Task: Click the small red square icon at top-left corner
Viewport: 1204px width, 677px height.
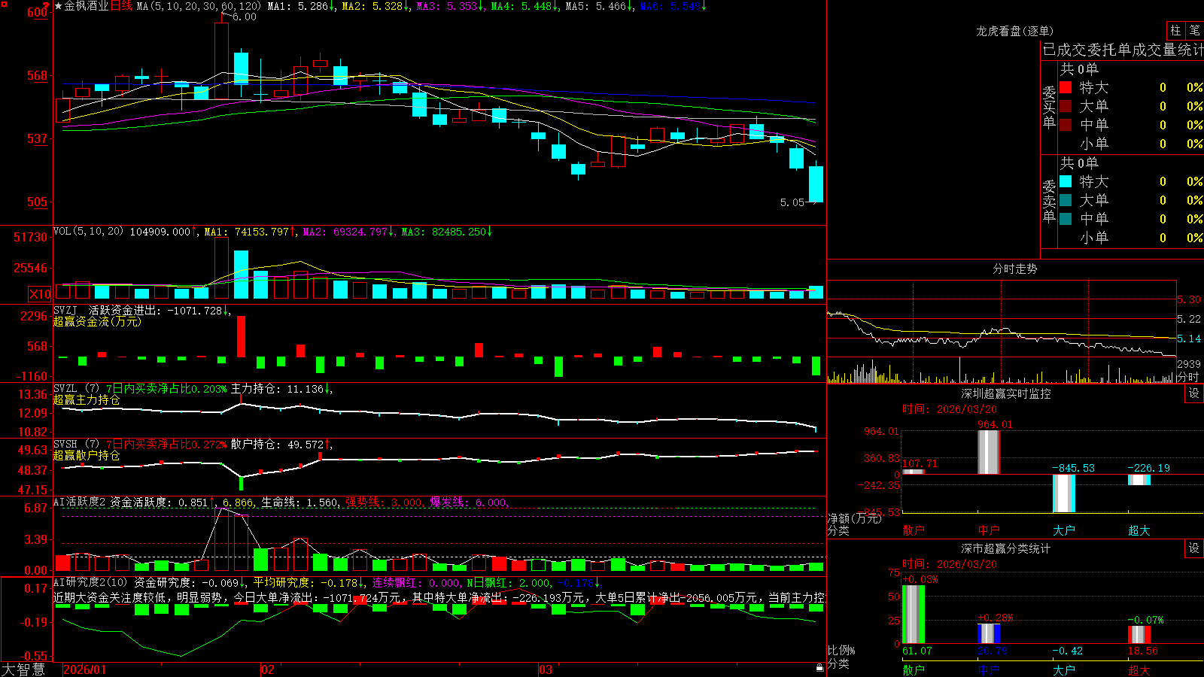Action: (4, 5)
